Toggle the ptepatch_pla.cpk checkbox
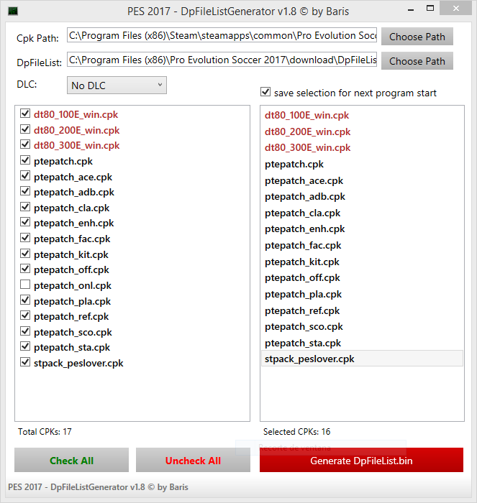Viewport: 477px width, 503px height. [x=25, y=300]
